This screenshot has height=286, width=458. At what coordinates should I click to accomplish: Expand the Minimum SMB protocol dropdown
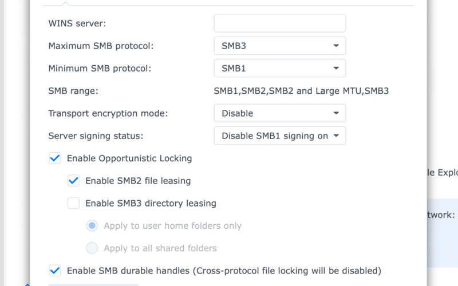click(x=279, y=68)
